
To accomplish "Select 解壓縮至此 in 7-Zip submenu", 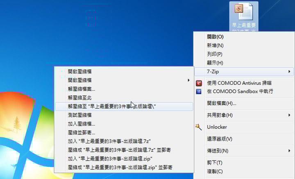I will coord(124,98).
